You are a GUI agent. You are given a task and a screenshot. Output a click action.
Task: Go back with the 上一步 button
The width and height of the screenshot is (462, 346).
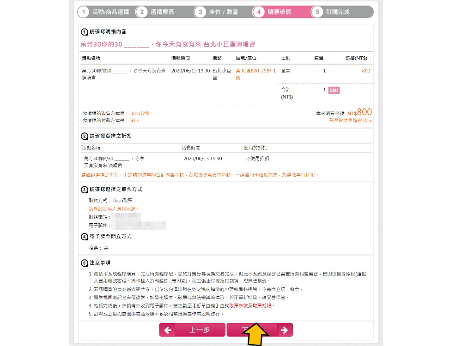pos(192,330)
